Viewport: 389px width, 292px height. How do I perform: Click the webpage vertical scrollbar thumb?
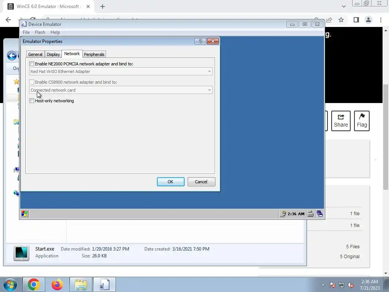tap(386, 137)
